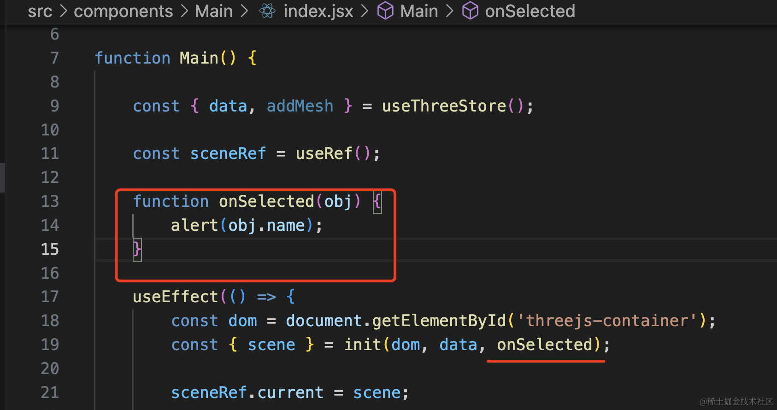Click the closing brace on line 15
777x410 pixels.
tap(137, 249)
